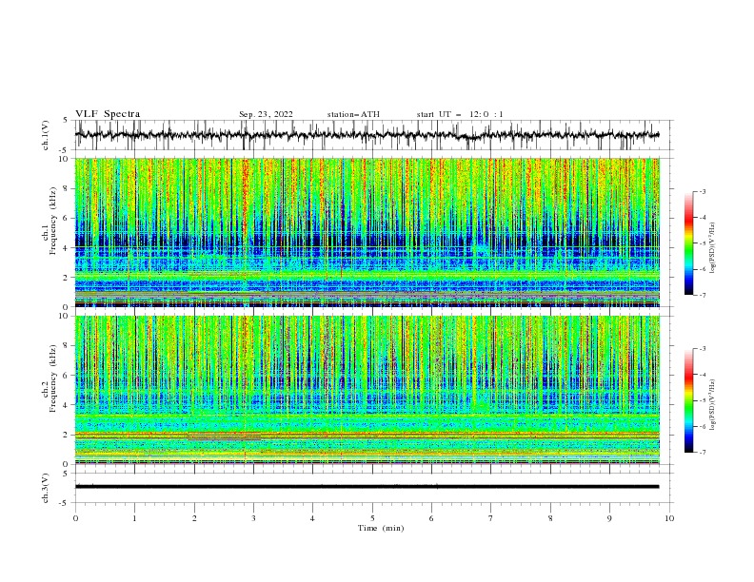Click the ch.3 flat voltage trace

click(x=367, y=487)
